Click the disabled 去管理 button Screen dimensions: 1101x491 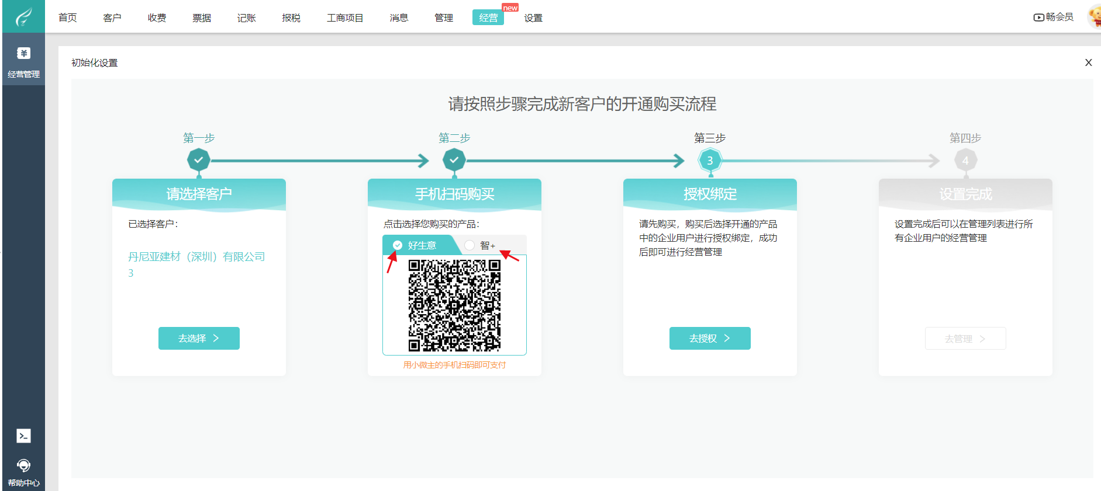(965, 339)
